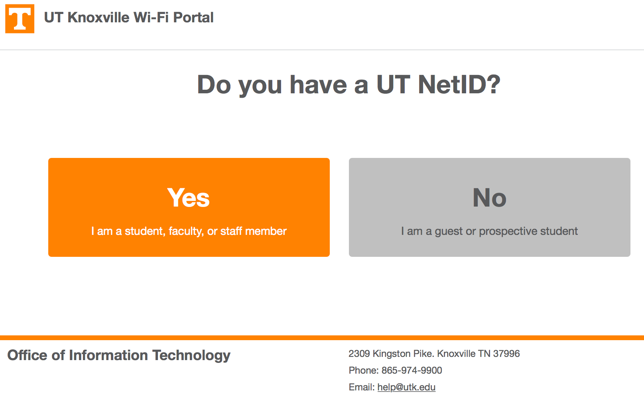Screen dimensions: 644x394
Task: Click the large dark 'No' word
Action: pos(489,198)
